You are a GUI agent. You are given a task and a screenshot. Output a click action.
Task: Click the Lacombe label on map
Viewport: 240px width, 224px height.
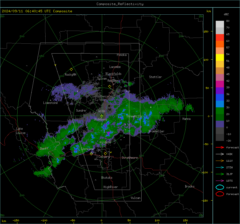pos(115,67)
